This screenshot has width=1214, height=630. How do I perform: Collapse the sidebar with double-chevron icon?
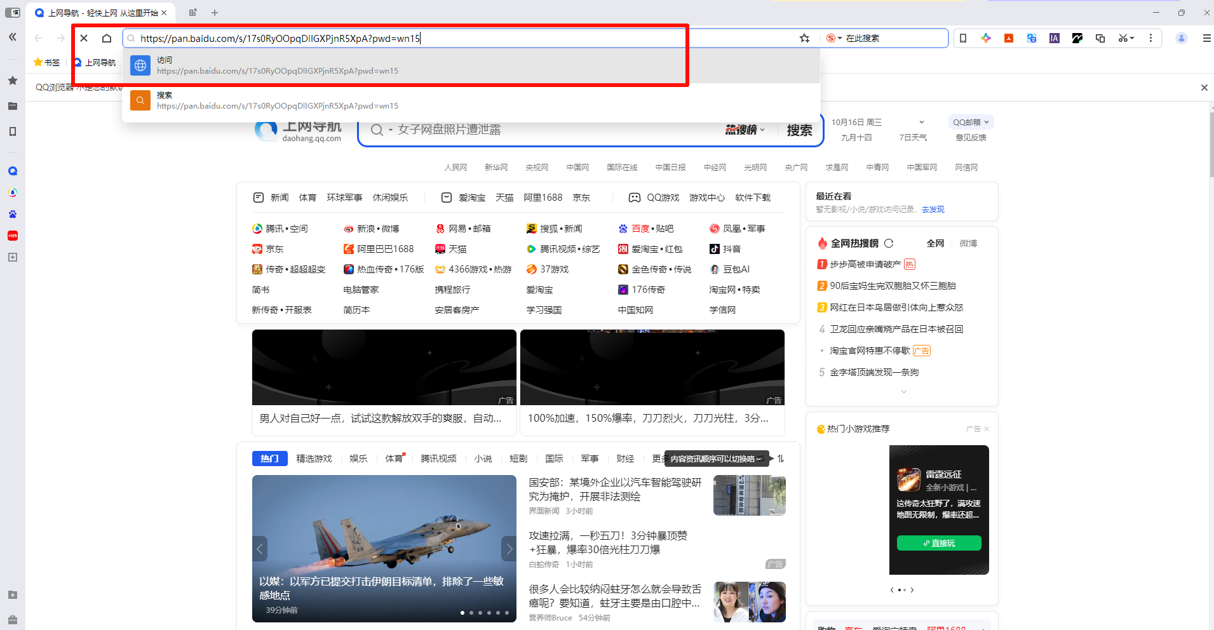(13, 37)
